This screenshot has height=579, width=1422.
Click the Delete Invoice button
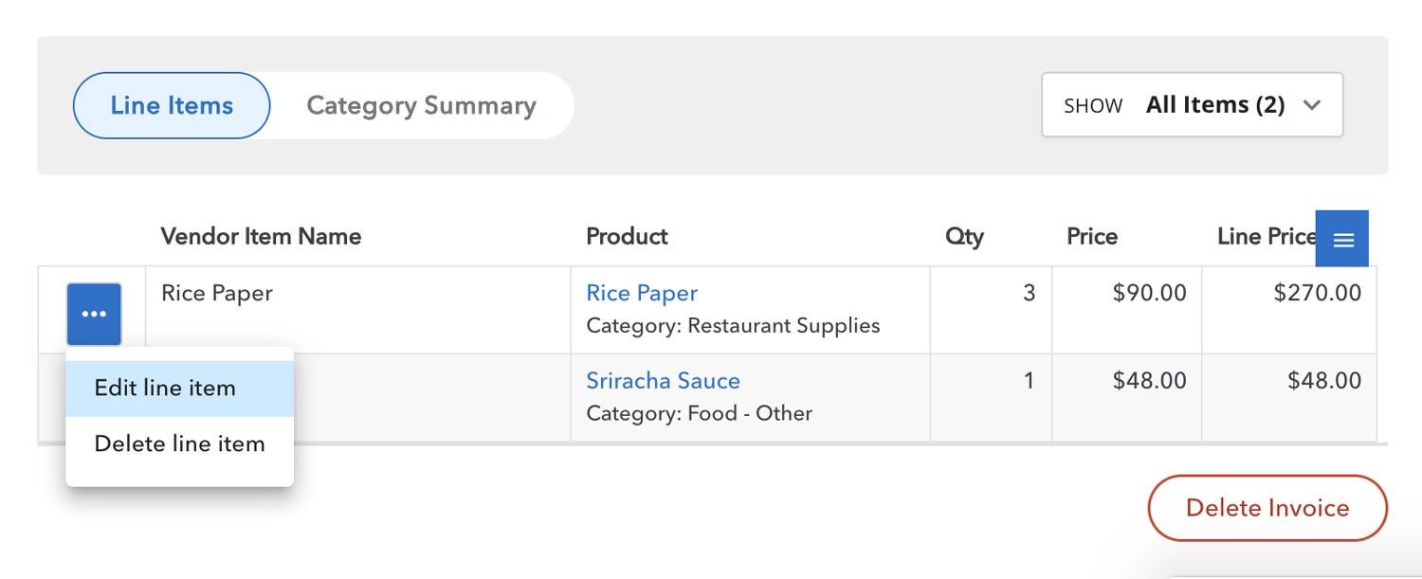1267,508
